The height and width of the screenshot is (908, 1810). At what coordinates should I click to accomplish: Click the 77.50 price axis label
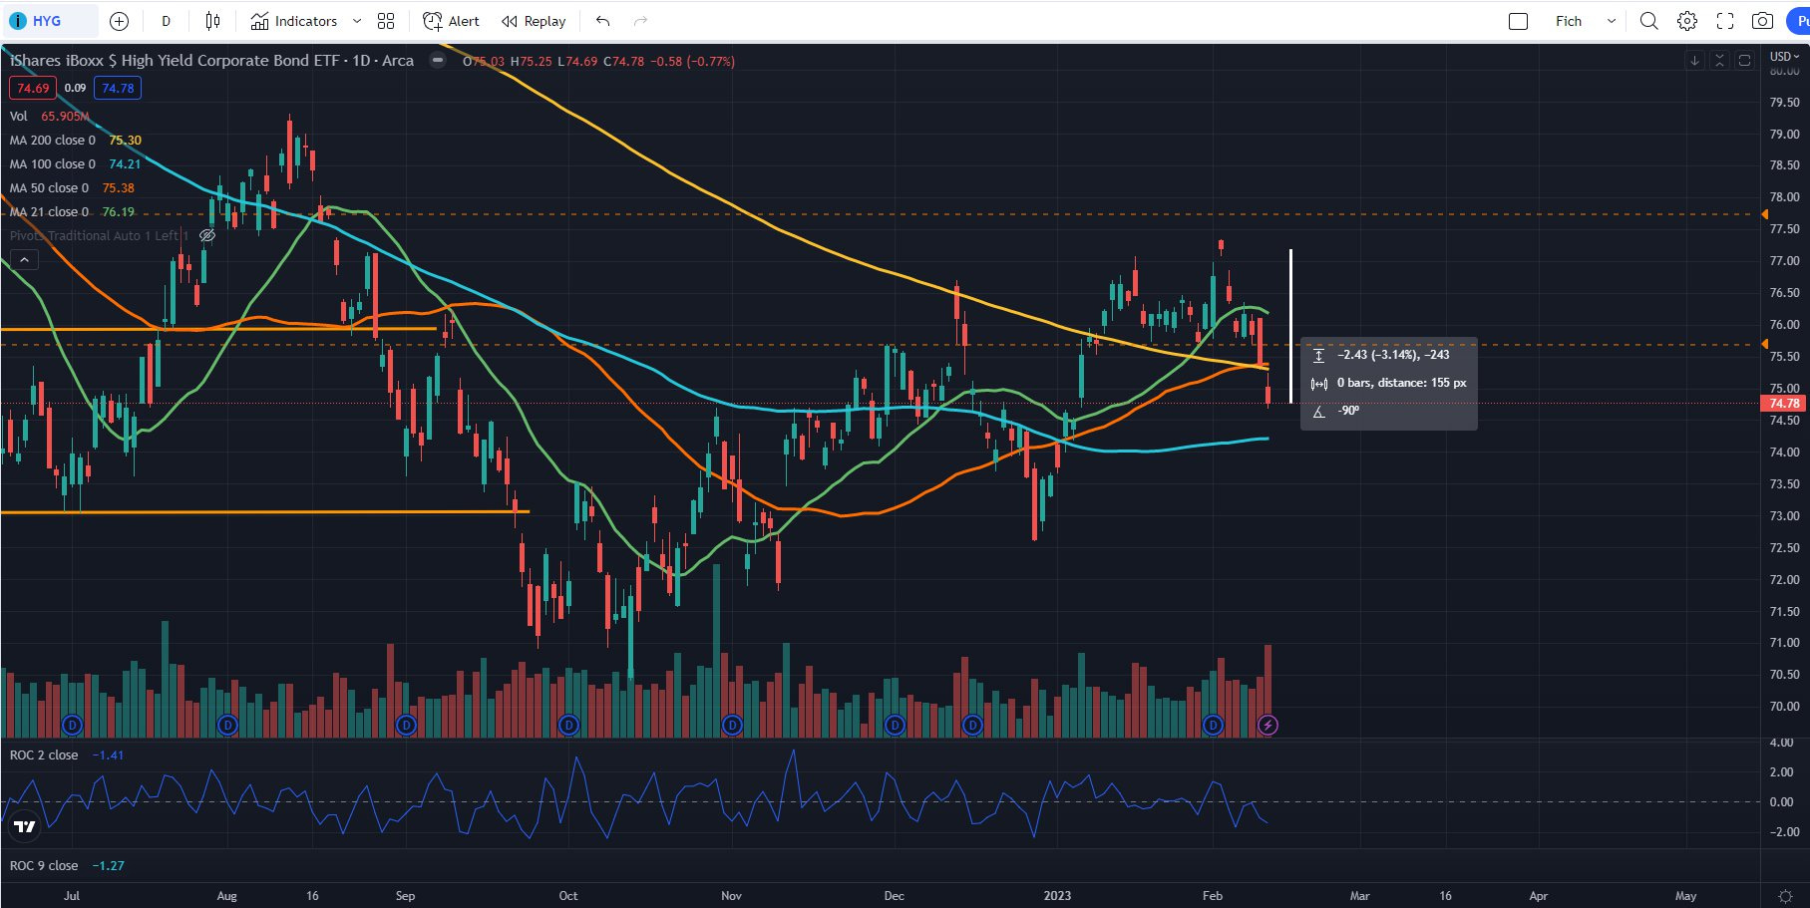click(x=1784, y=229)
